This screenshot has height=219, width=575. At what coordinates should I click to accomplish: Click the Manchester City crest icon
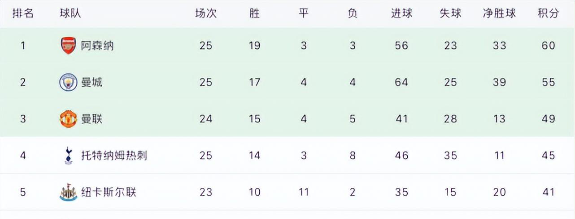(x=69, y=83)
